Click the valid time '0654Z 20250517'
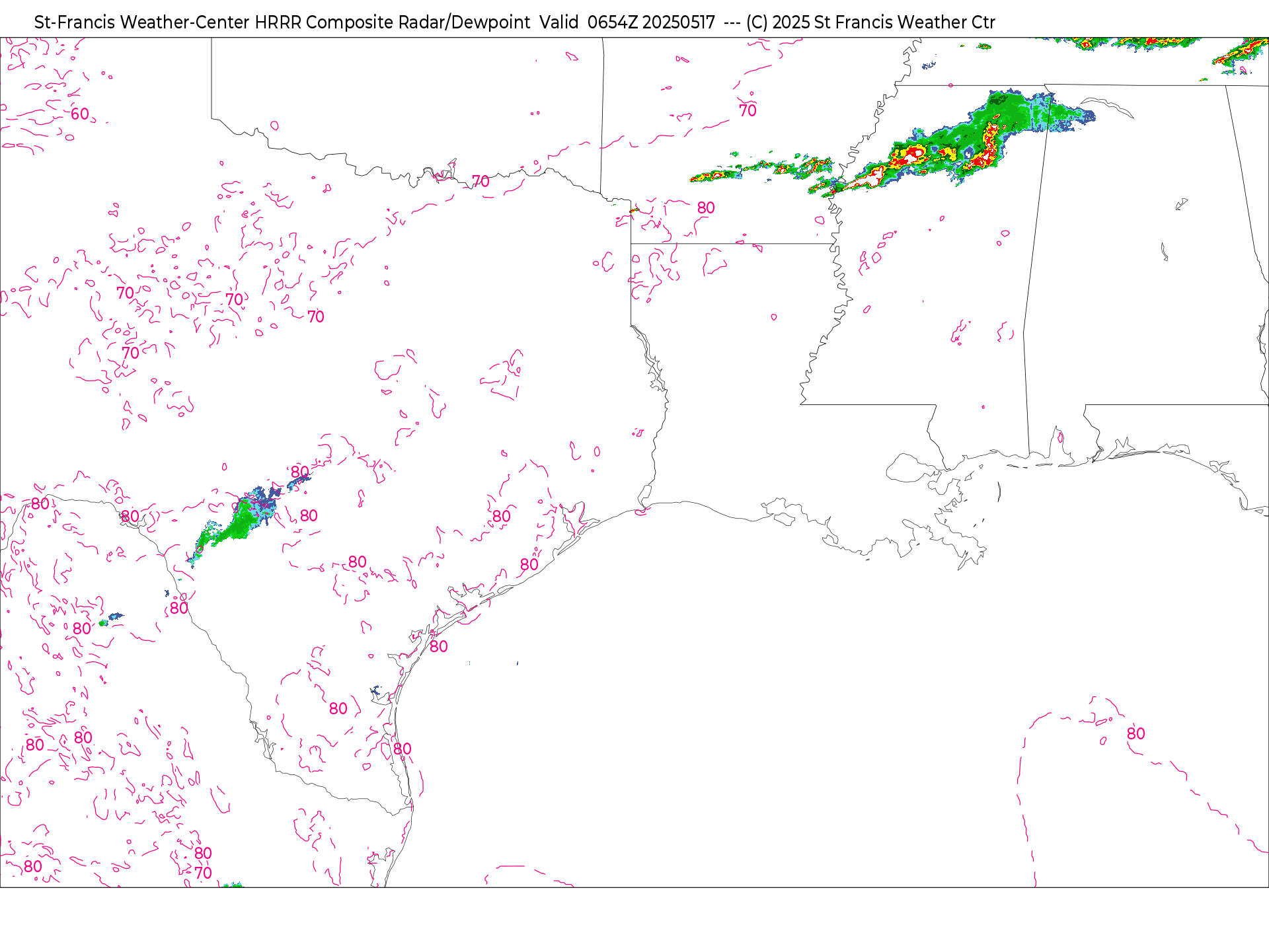The width and height of the screenshot is (1269, 925). [x=651, y=22]
